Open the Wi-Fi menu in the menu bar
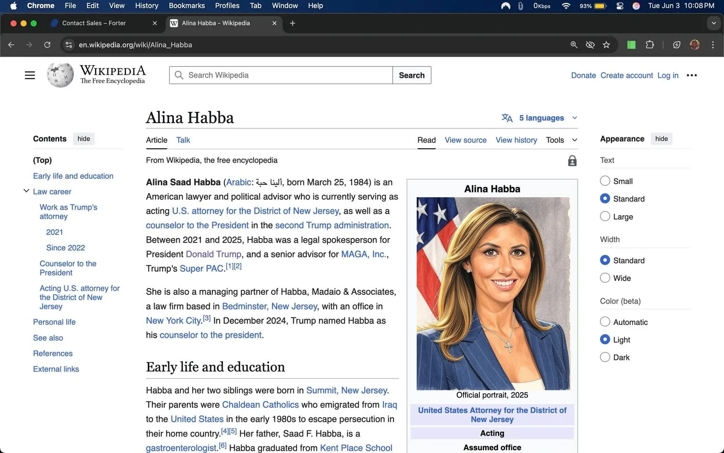 pos(565,6)
